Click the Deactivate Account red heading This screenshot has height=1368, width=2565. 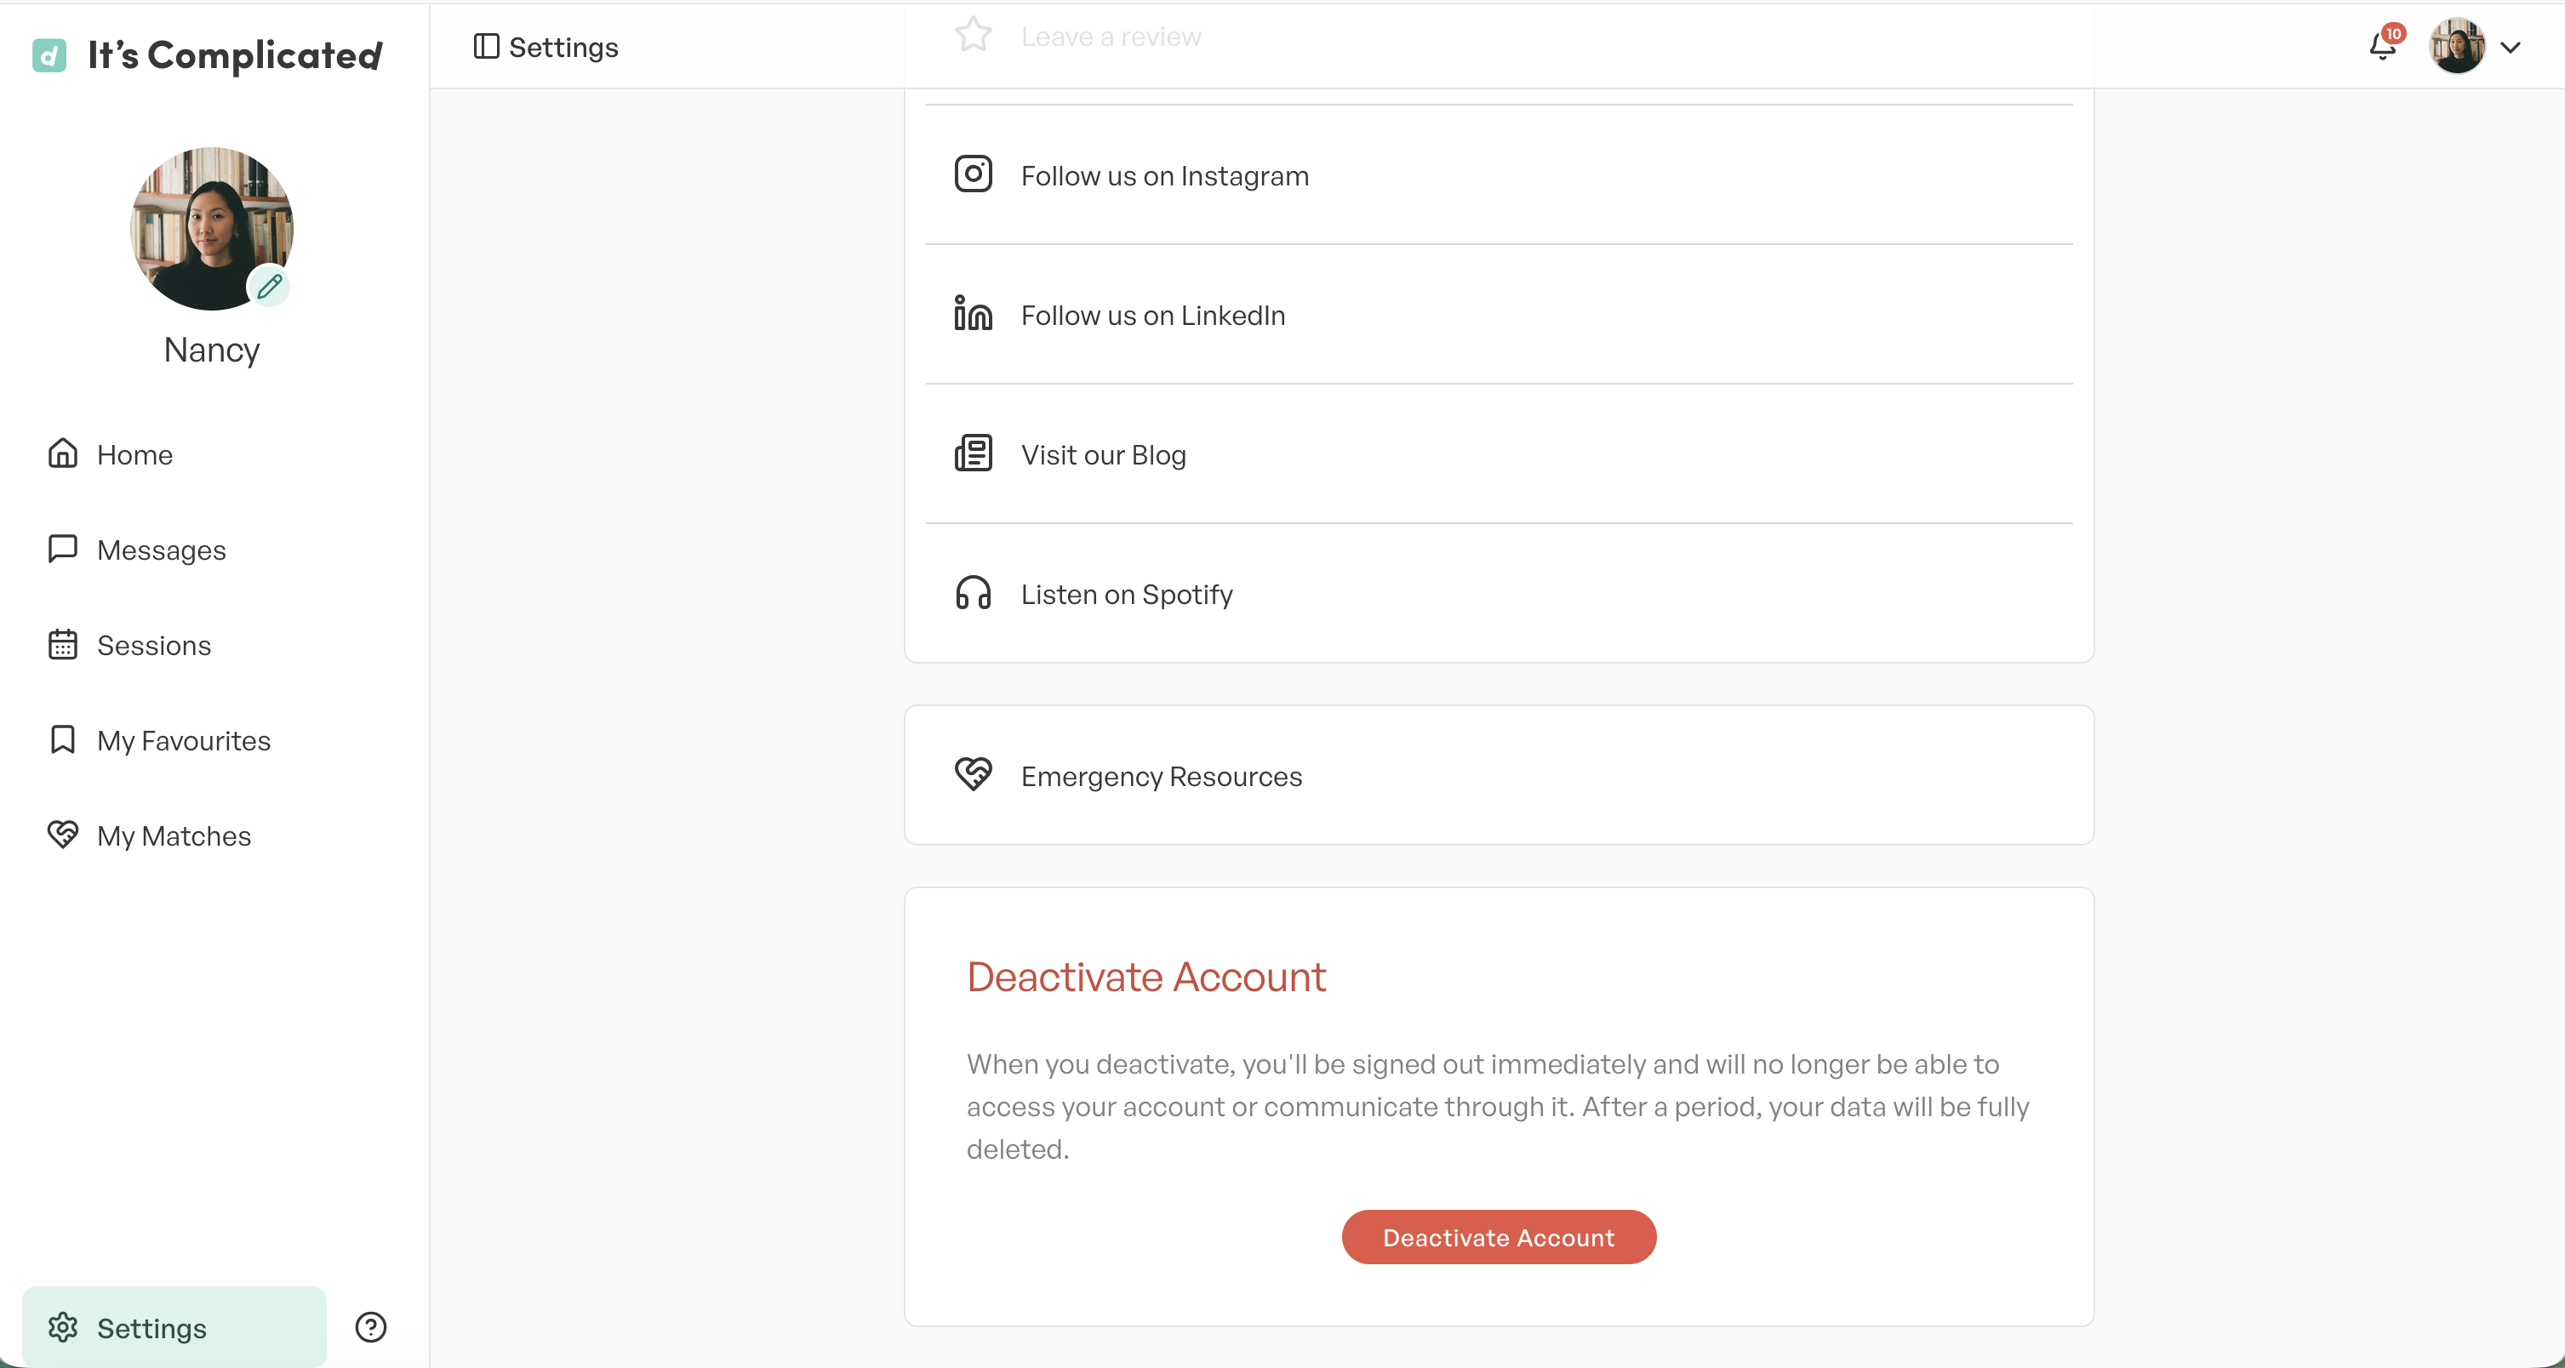coord(1146,978)
